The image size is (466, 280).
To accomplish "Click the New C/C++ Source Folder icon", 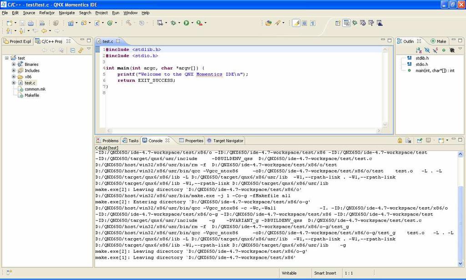I will (x=84, y=23).
